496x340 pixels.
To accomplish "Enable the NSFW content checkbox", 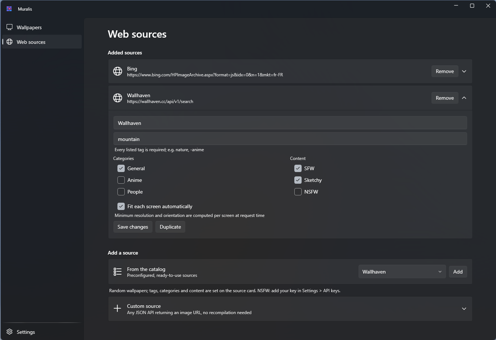I will click(x=298, y=192).
